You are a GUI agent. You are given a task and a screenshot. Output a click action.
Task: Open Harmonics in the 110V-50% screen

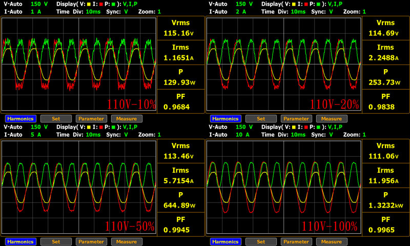click(20, 241)
